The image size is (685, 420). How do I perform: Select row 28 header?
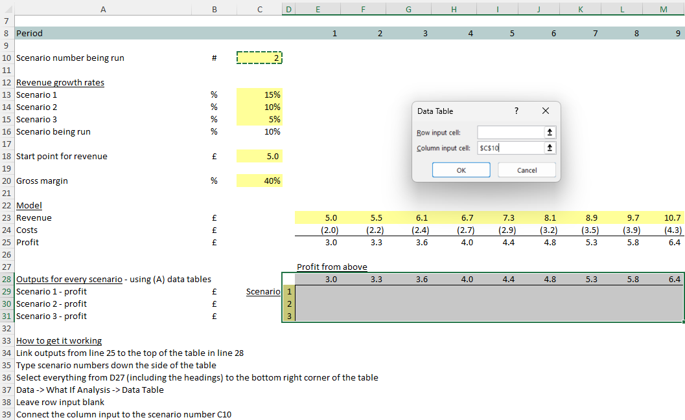click(6, 280)
